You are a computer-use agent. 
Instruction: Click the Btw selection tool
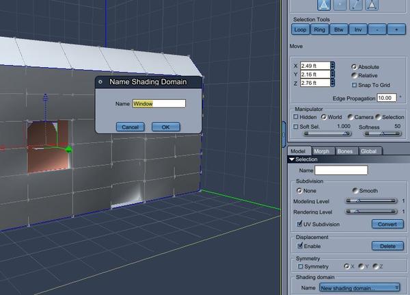coord(339,29)
